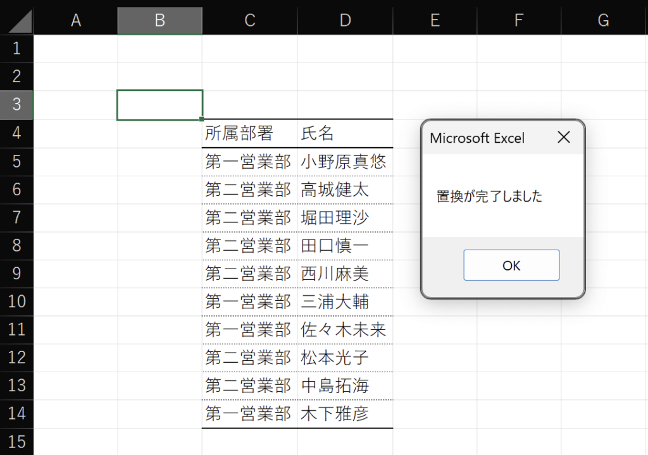Select row 10 header
648x455 pixels.
tap(16, 302)
